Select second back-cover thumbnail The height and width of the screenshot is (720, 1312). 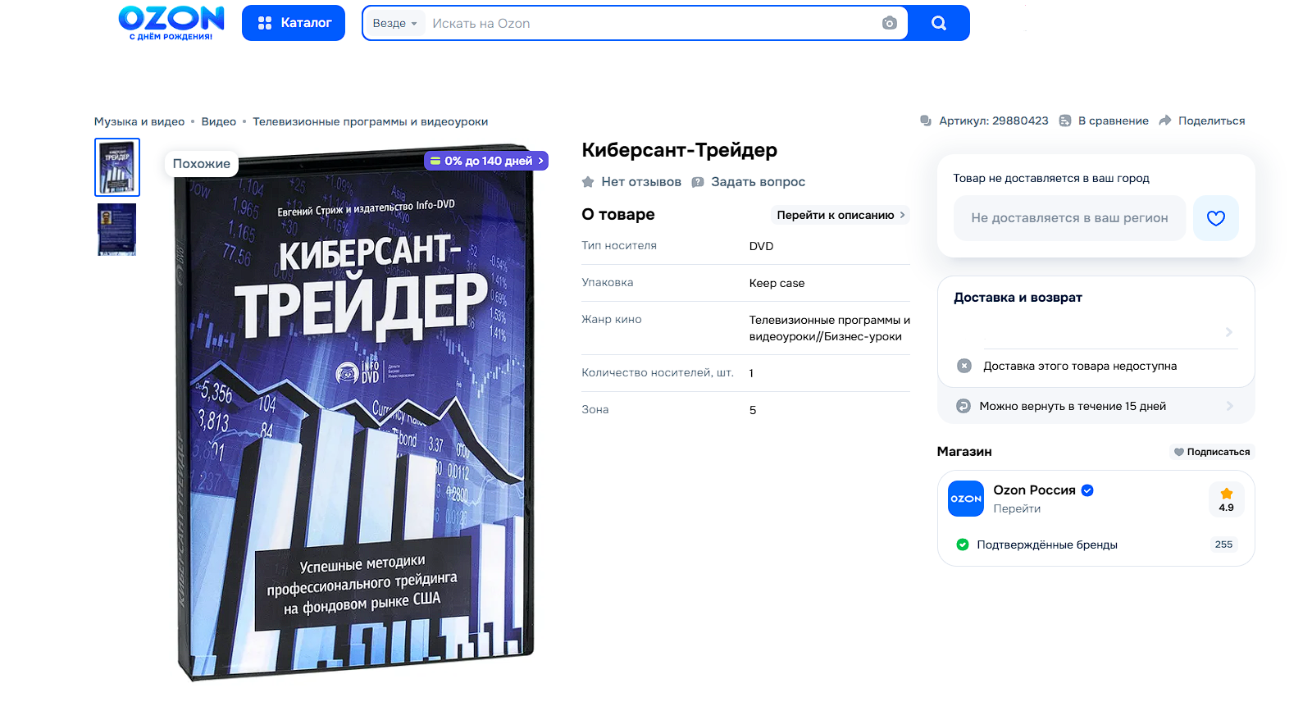(117, 230)
